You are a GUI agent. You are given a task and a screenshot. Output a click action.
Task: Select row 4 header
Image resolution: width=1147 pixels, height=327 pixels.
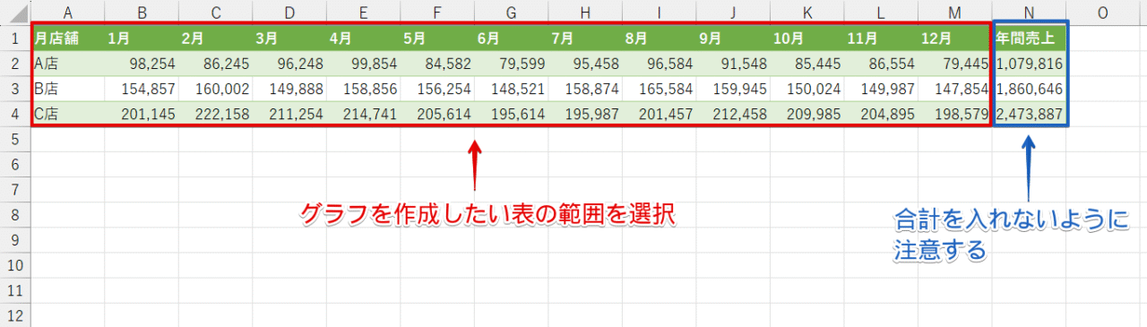[15, 114]
